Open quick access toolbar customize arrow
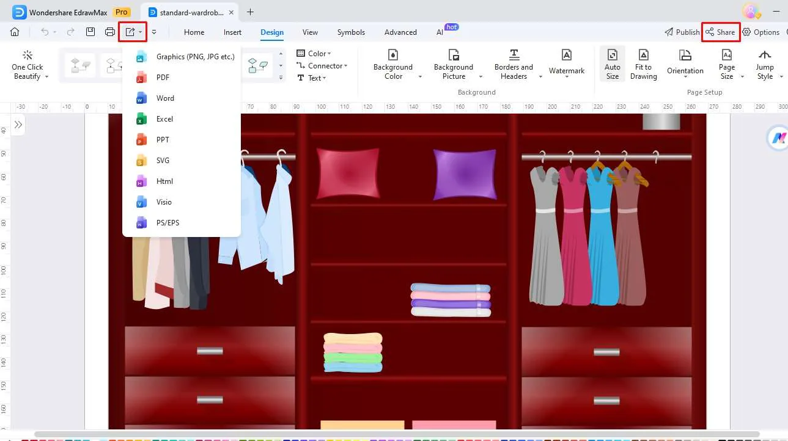The width and height of the screenshot is (788, 441). tap(154, 32)
